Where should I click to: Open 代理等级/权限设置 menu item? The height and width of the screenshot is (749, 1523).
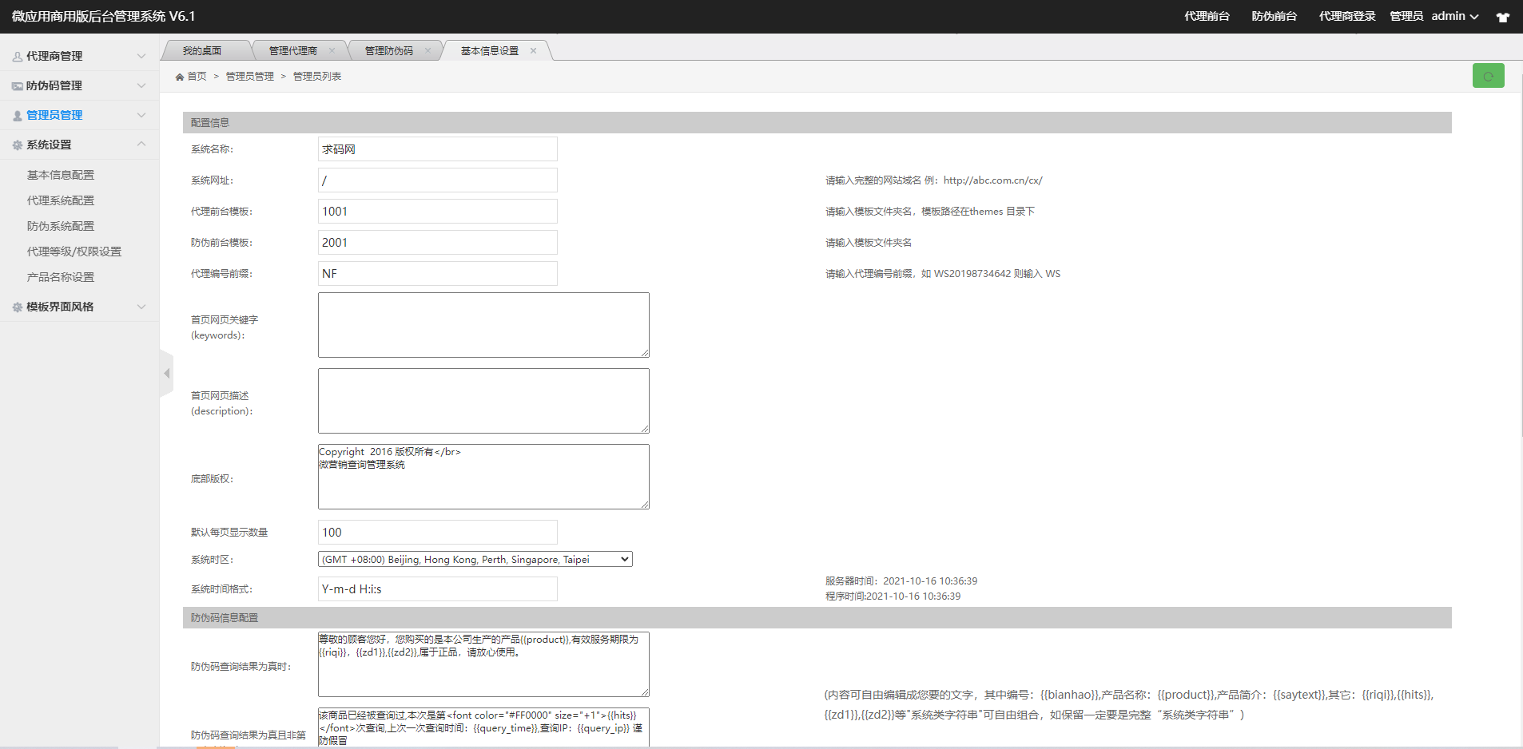tap(74, 252)
